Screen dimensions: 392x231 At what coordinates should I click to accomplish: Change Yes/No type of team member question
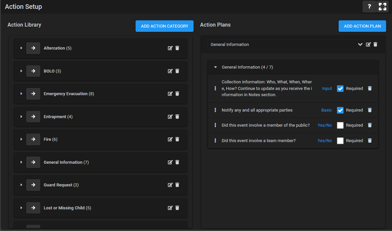tap(325, 141)
